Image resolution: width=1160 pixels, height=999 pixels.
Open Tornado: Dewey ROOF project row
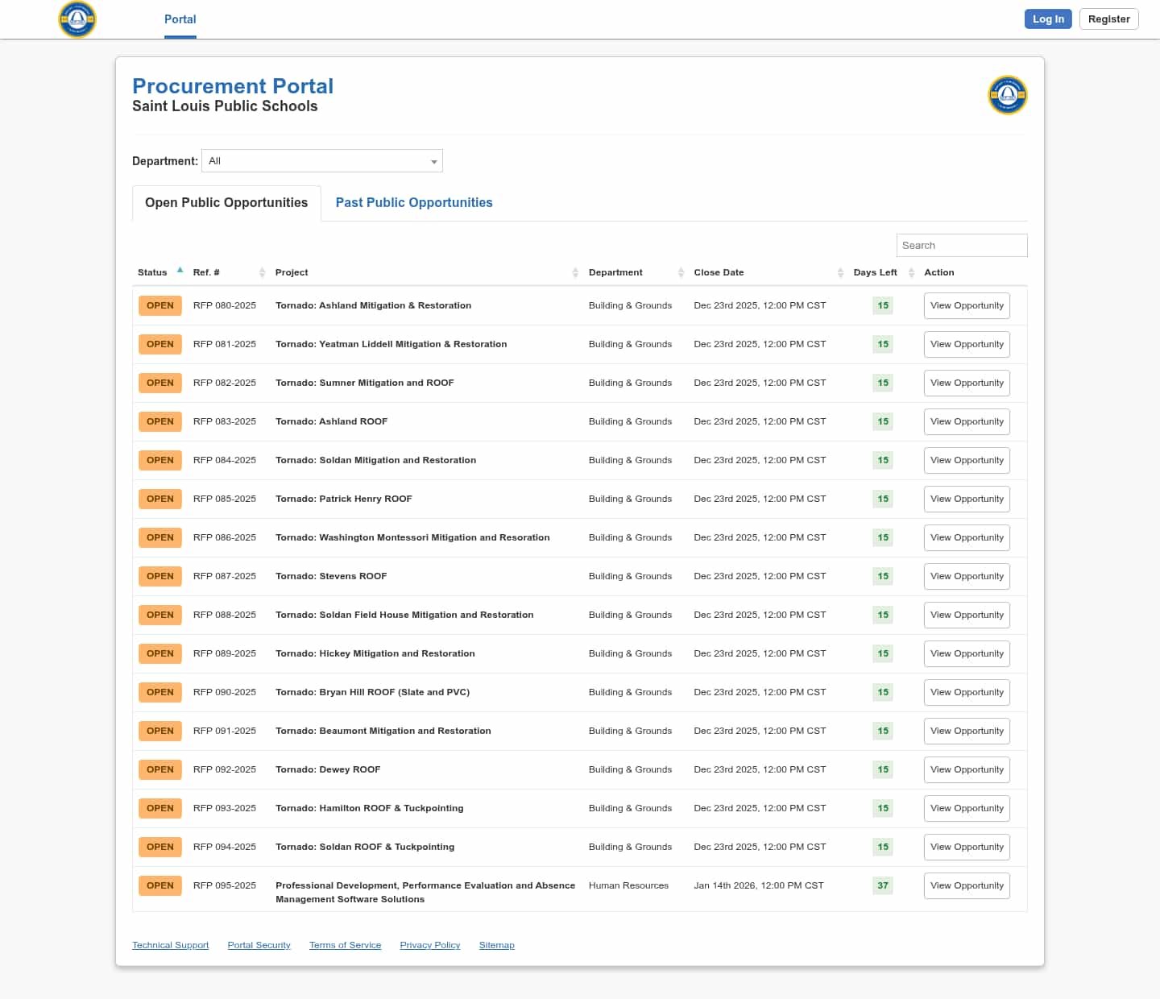pyautogui.click(x=328, y=769)
